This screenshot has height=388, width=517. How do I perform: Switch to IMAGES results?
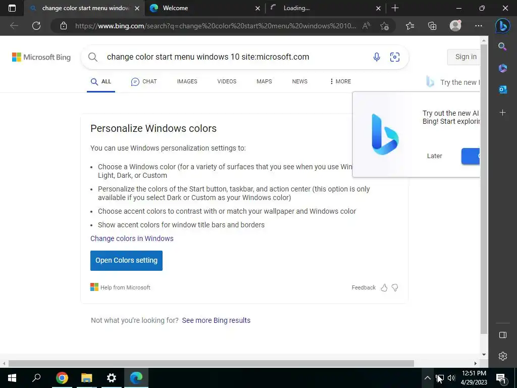click(187, 81)
